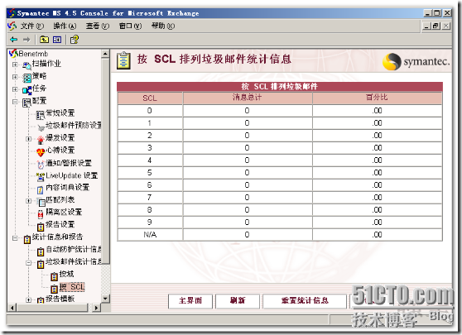The width and height of the screenshot is (462, 335).
Task: Click the symantec logo
Action: click(x=416, y=61)
